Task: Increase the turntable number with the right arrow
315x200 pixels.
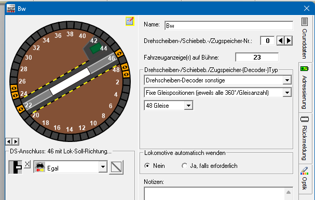Action: 289,41
